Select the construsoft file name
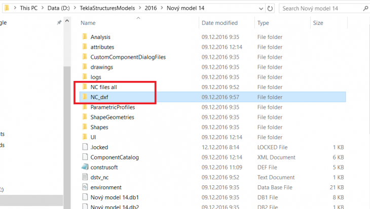 [104, 168]
